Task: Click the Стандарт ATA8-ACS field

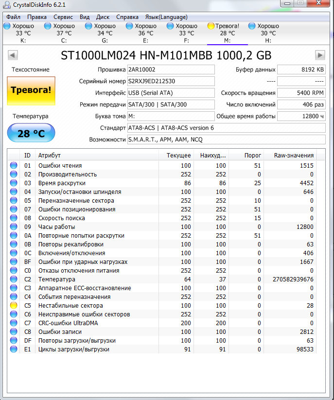Action: [x=227, y=128]
